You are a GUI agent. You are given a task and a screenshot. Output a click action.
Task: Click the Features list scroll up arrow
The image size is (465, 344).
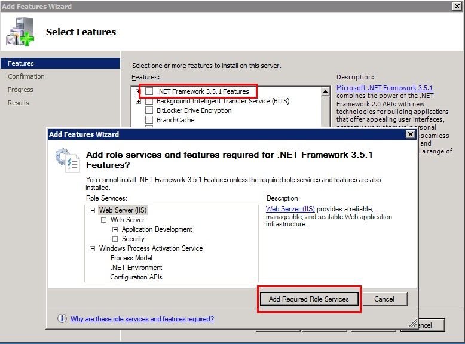325,91
